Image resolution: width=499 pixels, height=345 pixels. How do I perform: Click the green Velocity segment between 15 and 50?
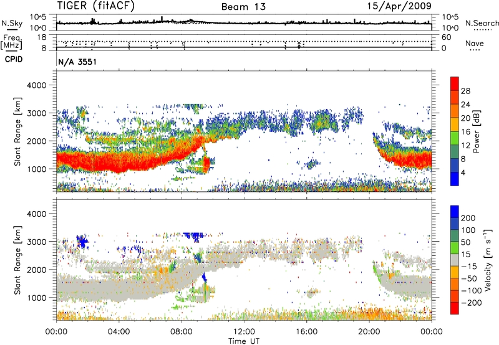(455, 248)
